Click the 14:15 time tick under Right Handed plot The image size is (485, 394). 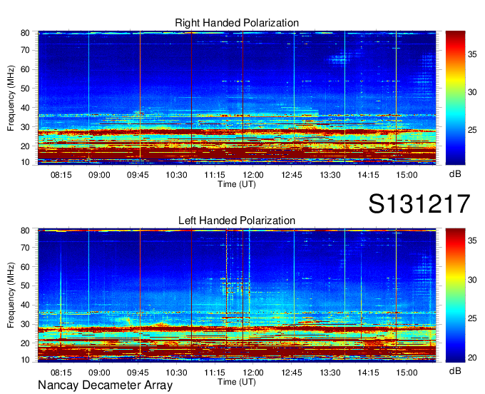pos(369,175)
